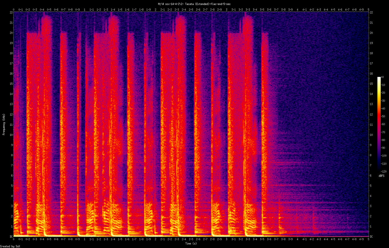
Task: Select the '-80' color scale value
Action: pyautogui.click(x=383, y=140)
